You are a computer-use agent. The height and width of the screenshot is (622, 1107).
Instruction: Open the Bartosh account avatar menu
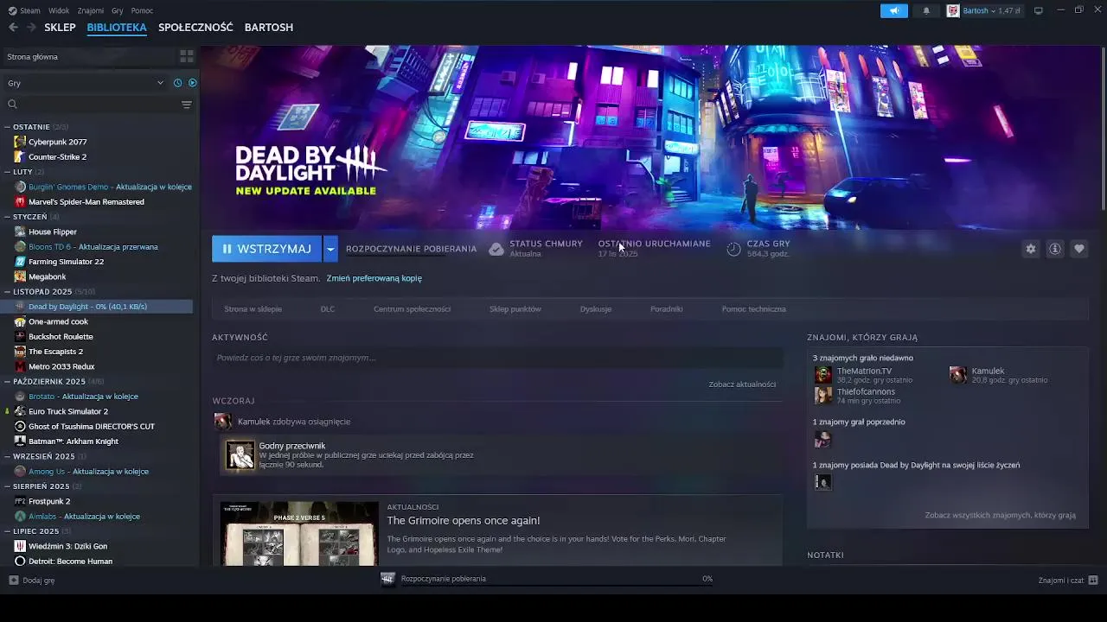pos(953,10)
